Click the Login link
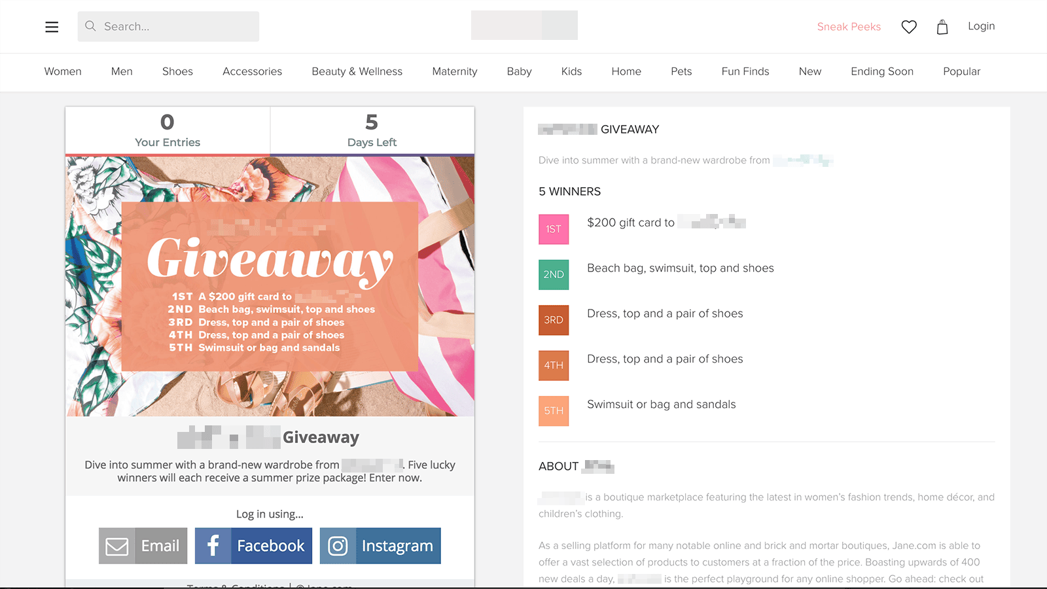The image size is (1047, 589). (x=981, y=26)
